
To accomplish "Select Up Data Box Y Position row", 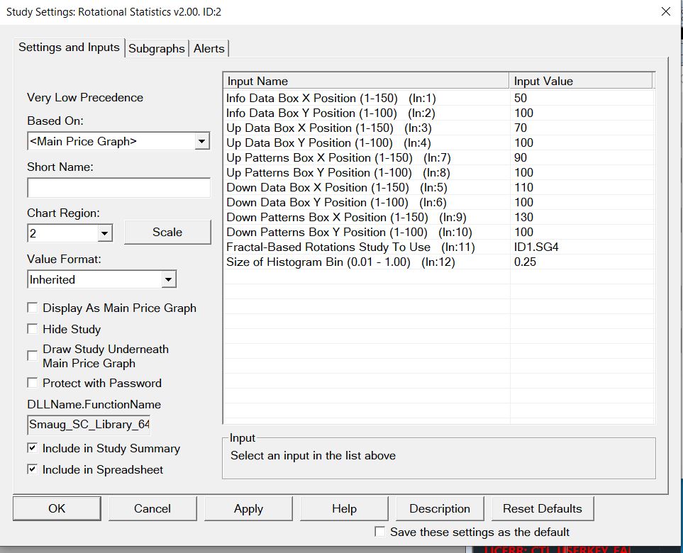I will click(438, 143).
